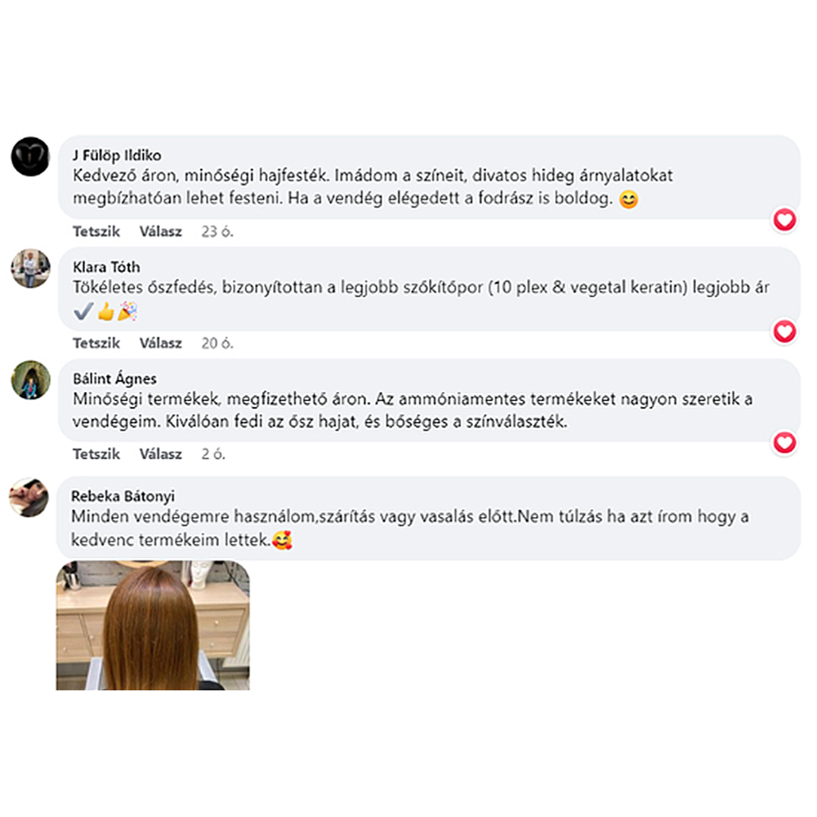Like Bálint Ágnes's comment with Tetszik
The width and height of the screenshot is (817, 817).
(x=96, y=453)
